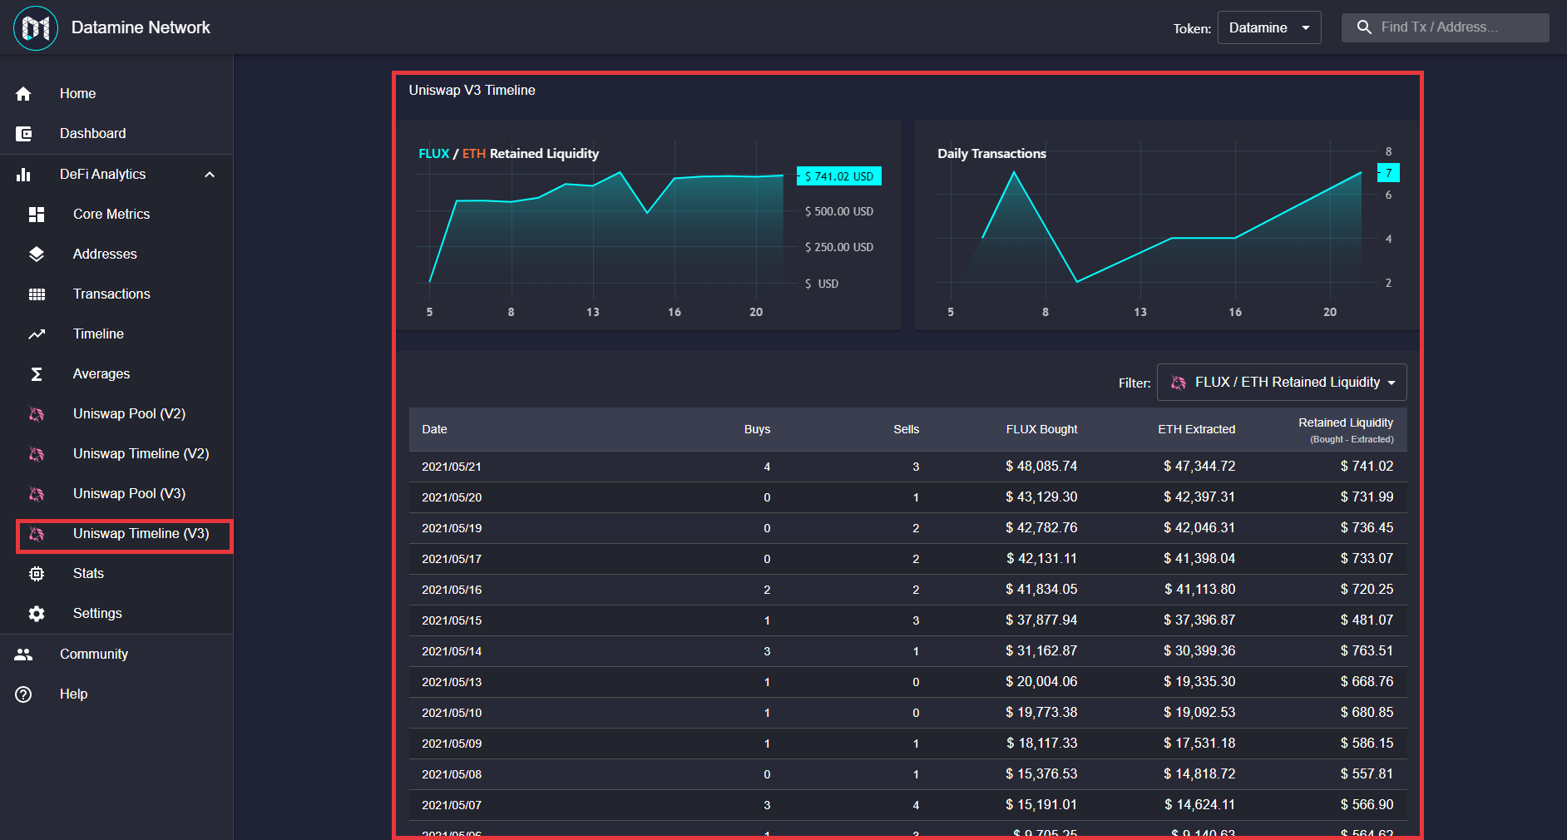
Task: Open Community section
Action: (x=116, y=655)
